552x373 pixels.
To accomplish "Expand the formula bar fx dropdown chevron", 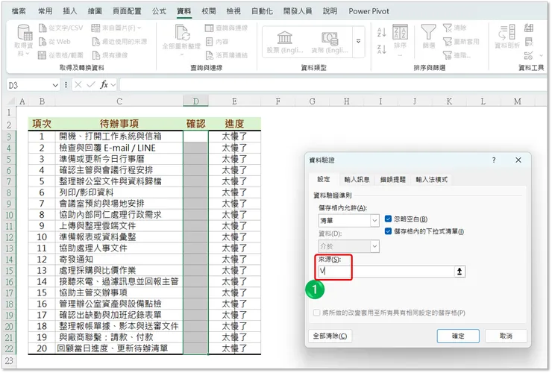I will (x=113, y=85).
